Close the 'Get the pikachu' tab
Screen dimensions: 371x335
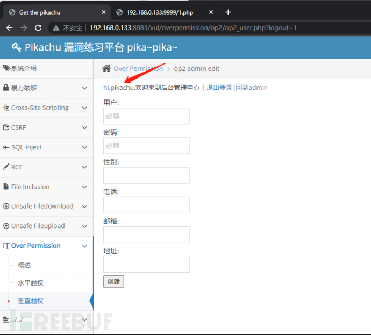click(104, 12)
